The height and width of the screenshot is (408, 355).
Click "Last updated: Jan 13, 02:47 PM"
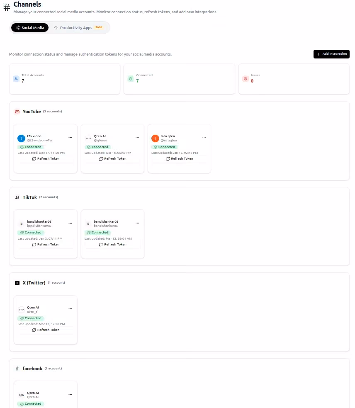coord(175,153)
